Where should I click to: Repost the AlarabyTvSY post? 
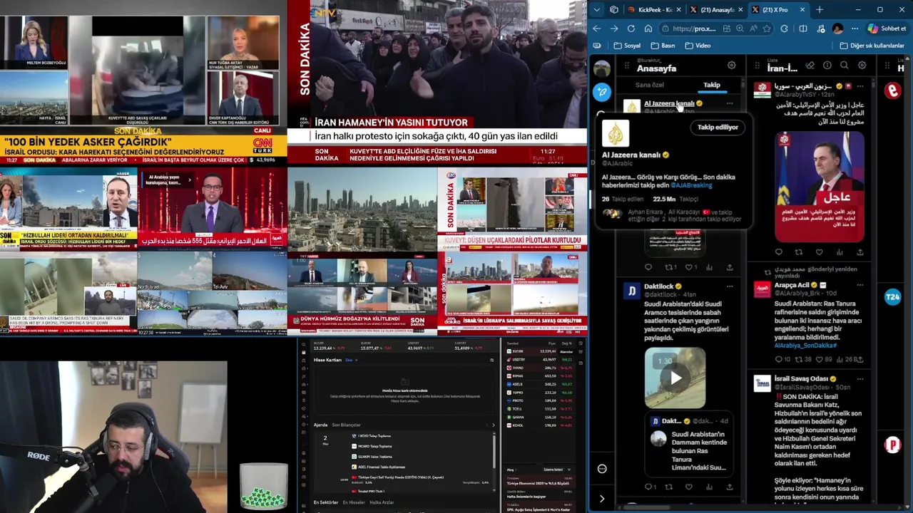point(798,252)
